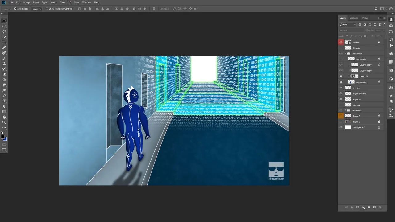
Task: Expand the escenario group
Action: click(x=345, y=110)
